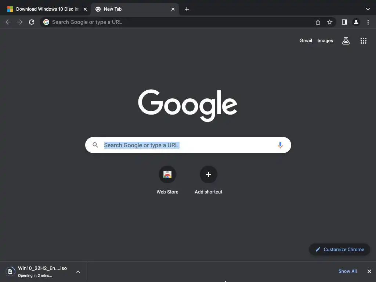Open the Search Labs flask icon
Screen dimensions: 376x282
(x=346, y=41)
